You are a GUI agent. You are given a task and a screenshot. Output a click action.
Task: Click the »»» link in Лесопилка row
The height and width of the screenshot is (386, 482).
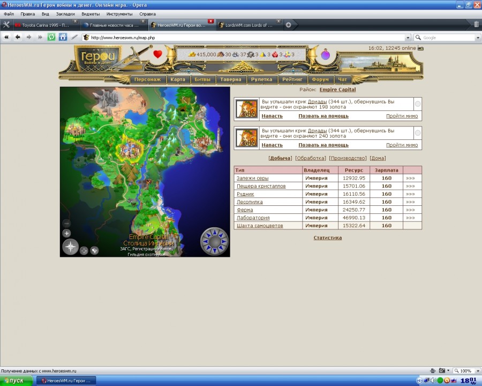click(410, 202)
